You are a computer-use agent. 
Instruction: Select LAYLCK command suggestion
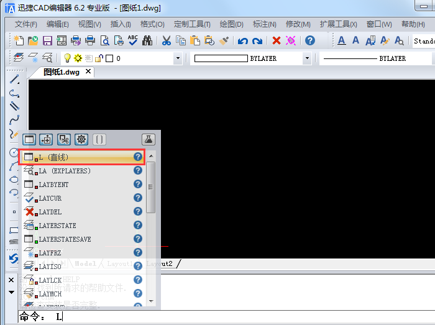pyautogui.click(x=83, y=280)
